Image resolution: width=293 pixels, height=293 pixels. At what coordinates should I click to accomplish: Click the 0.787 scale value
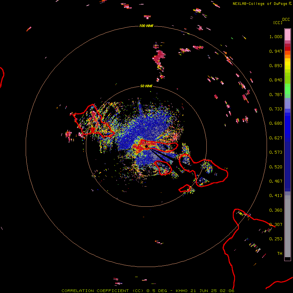[x=276, y=94]
